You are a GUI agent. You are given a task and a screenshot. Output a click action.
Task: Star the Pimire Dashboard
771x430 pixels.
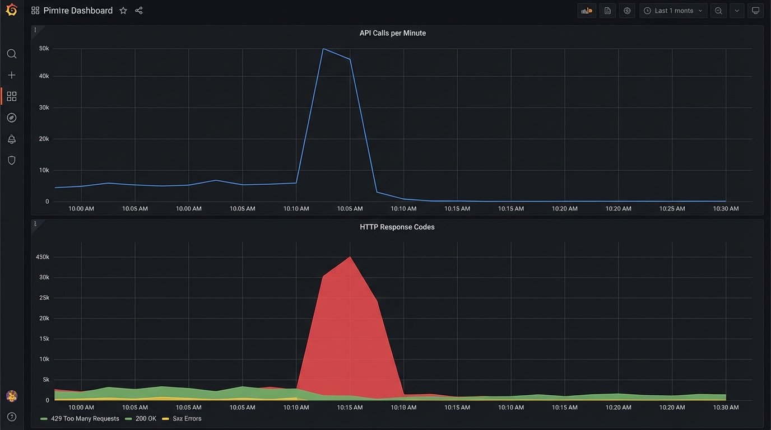tap(123, 10)
